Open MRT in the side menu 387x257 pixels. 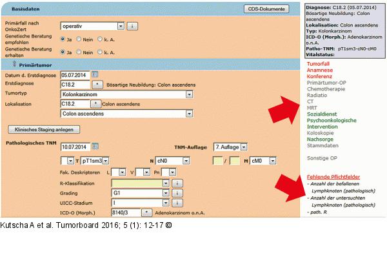point(312,108)
